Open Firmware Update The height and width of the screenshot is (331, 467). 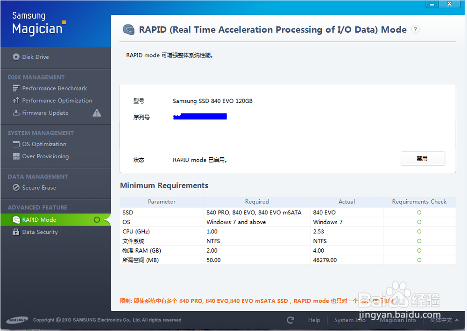pos(45,113)
